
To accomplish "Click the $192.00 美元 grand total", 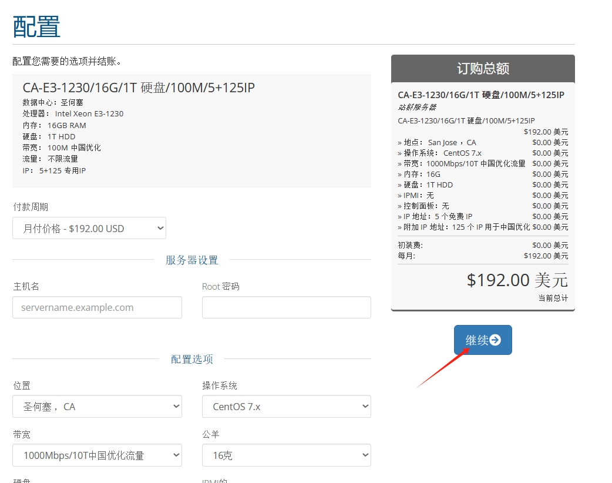I will (x=517, y=280).
